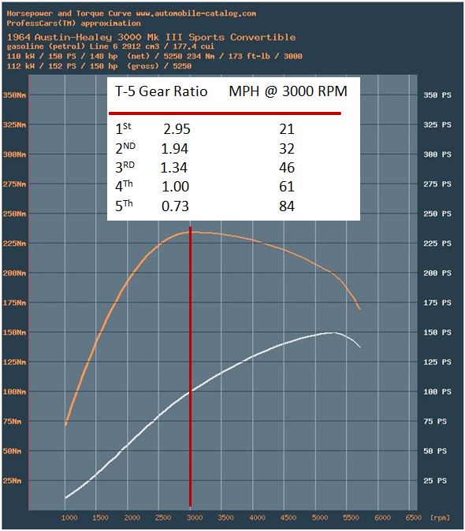Image resolution: width=465 pixels, height=531 pixels.
Task: Click the "1000" rpm axis label
Action: [69, 518]
